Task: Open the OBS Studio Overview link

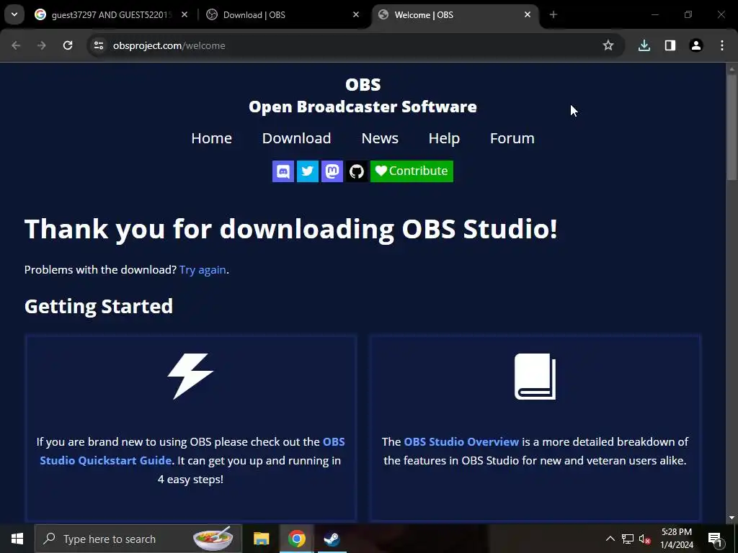Action: 461,442
